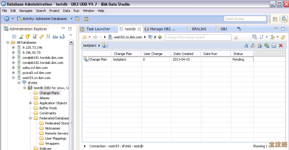Switch to the ERALIAS tab

pyautogui.click(x=199, y=29)
